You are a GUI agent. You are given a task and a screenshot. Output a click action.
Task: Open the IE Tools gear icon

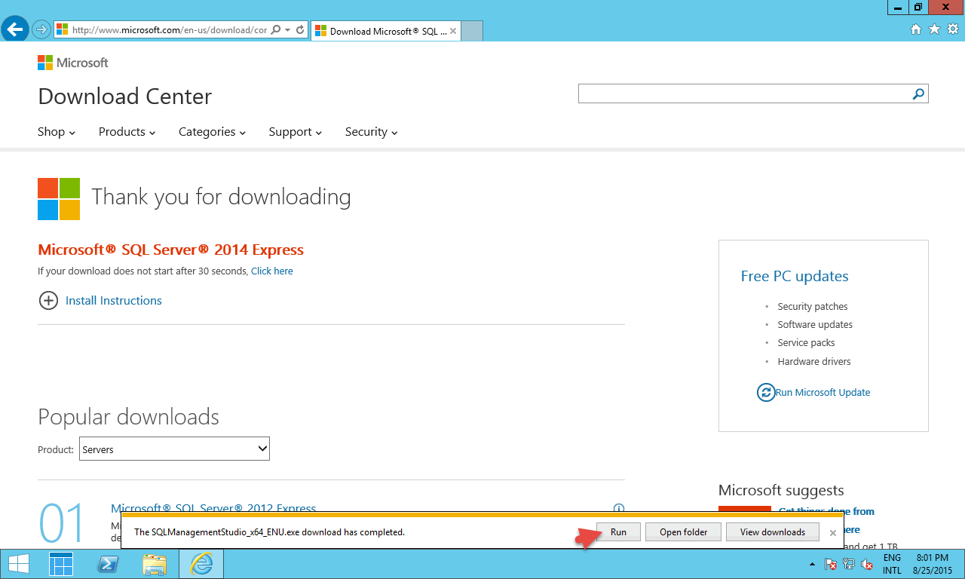tap(953, 29)
